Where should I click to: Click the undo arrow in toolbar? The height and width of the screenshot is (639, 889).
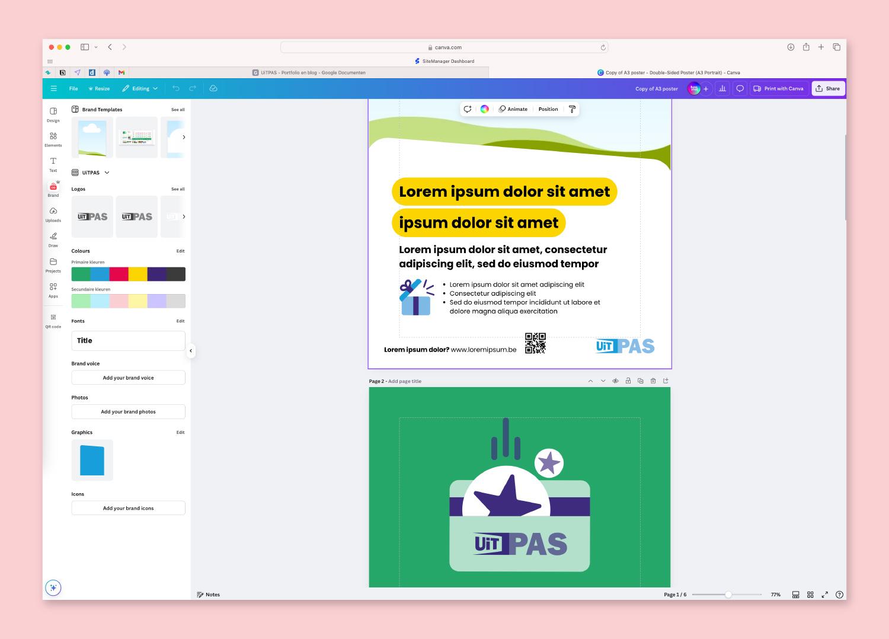click(x=176, y=88)
